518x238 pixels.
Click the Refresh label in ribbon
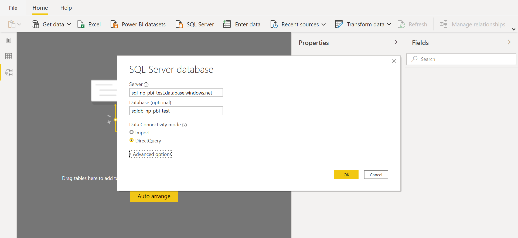point(418,24)
